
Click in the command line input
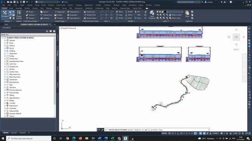coord(157,130)
